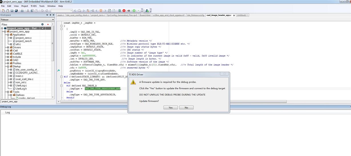Collapse the Tools folder
The image size is (351, 156).
[8, 92]
